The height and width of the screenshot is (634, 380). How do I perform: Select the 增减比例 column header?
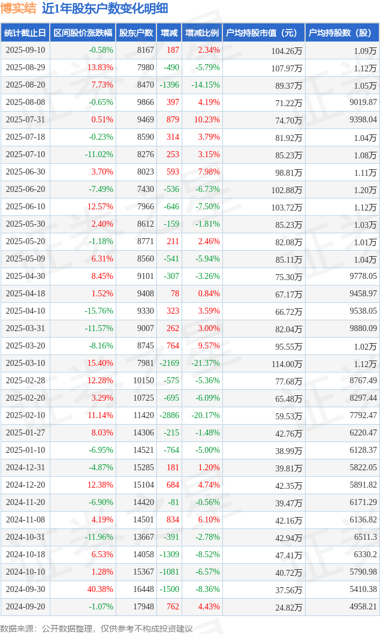pyautogui.click(x=202, y=33)
